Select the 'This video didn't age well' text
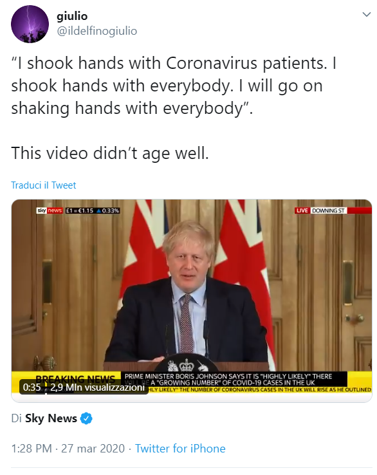377x475 pixels. (x=110, y=153)
